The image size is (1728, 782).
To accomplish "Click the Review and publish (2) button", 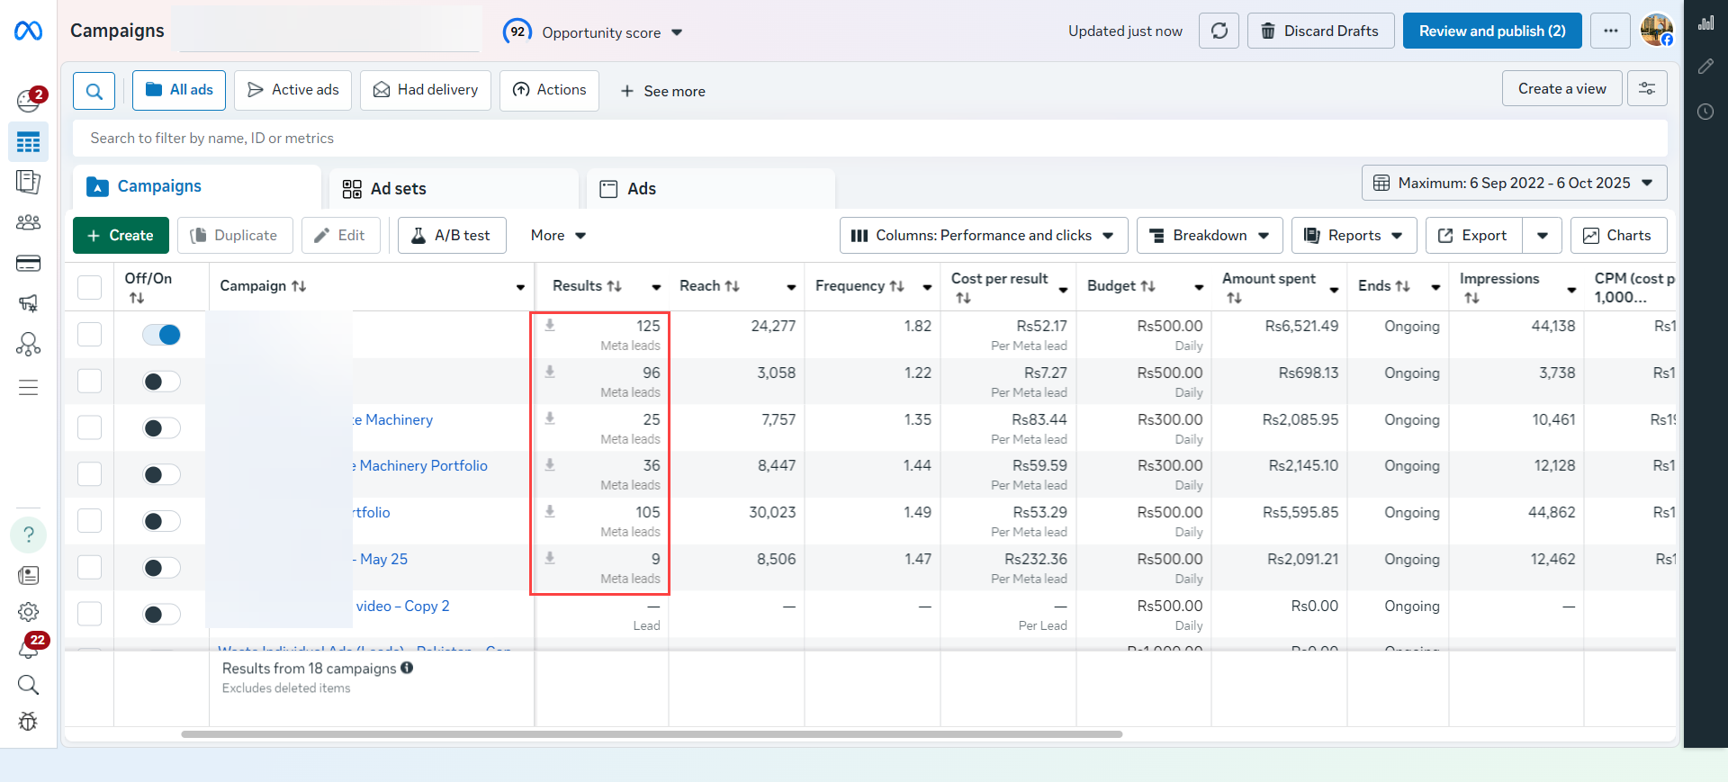I will tap(1491, 31).
